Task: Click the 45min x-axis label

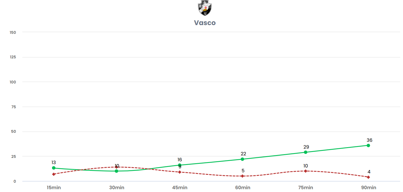Action: tap(179, 187)
